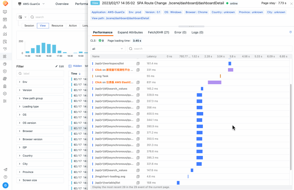Click the blue collapse icon right of the detail tabs
Viewport: 294px width, 190px height.
coord(290,32)
